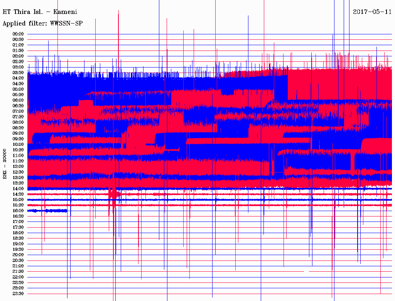Viewport: 395px width, 301px height.
Task: Click the '21:30' time label
Action: (x=18, y=272)
